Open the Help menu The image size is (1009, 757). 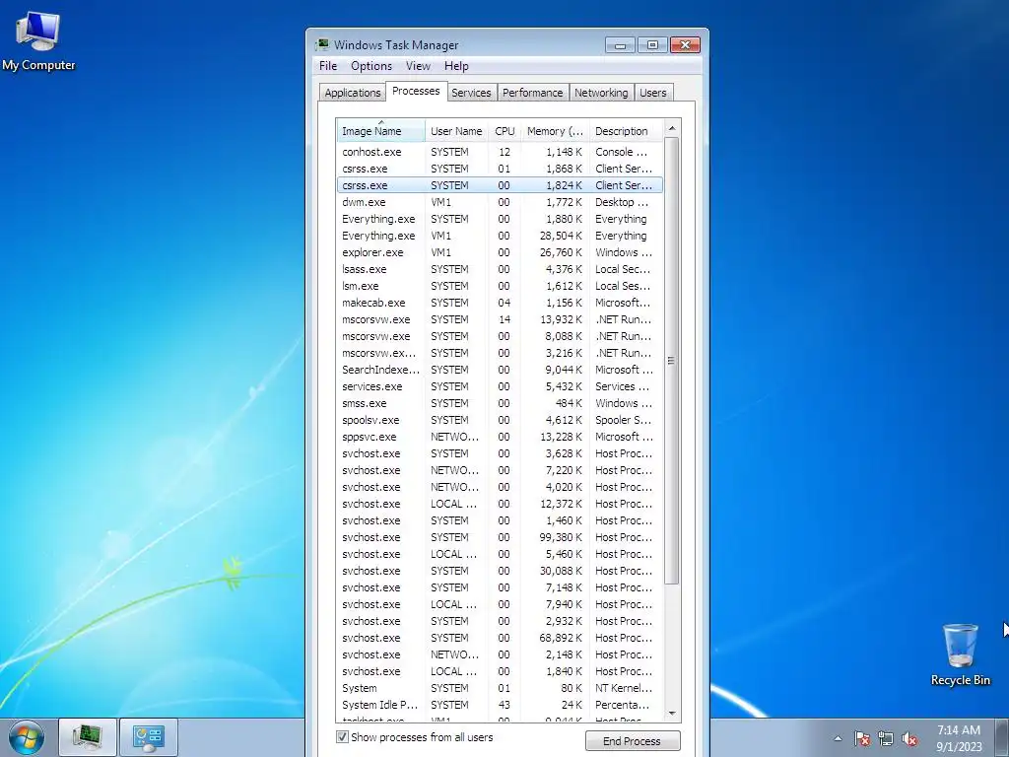click(456, 66)
